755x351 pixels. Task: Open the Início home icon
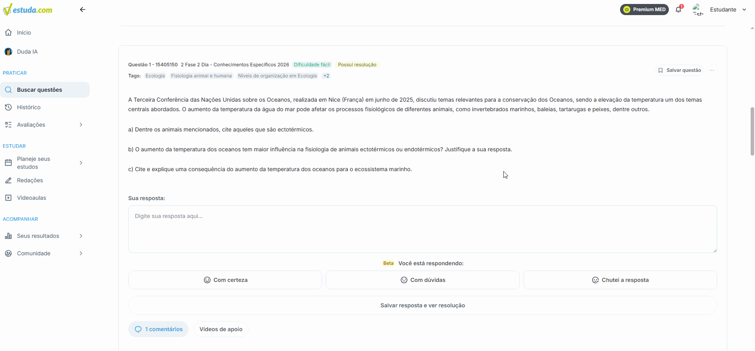click(8, 33)
